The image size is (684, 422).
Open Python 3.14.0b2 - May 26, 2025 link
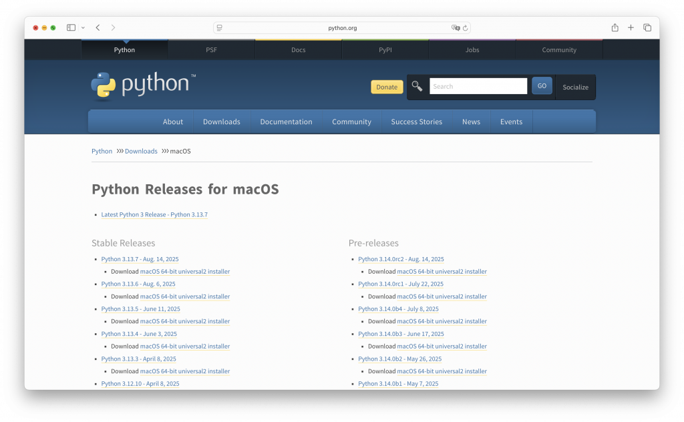click(x=400, y=359)
